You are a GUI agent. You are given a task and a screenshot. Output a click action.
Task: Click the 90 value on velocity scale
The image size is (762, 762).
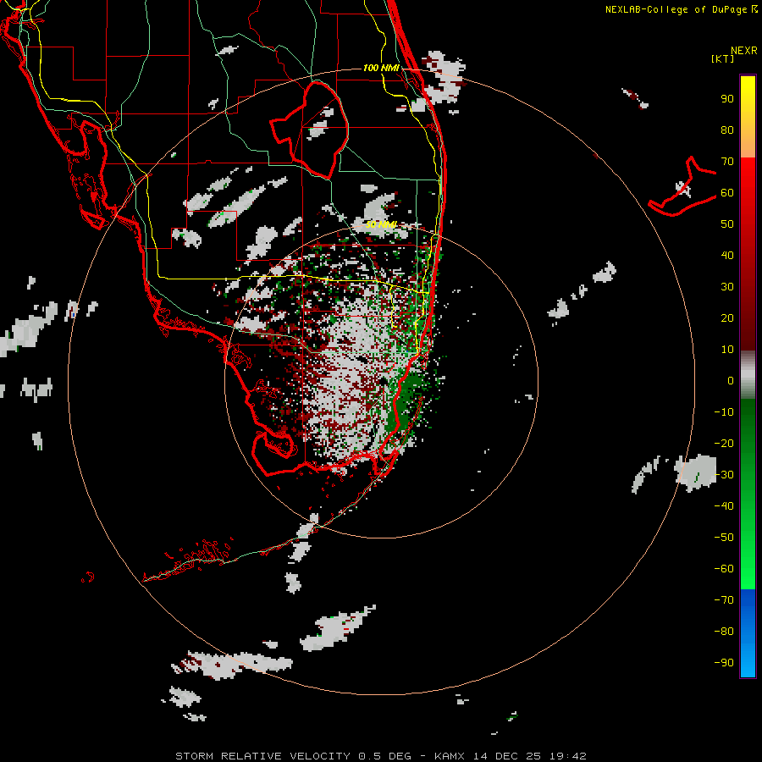point(727,99)
